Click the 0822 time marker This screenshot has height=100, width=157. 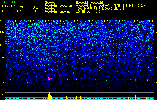click(x=32, y=21)
